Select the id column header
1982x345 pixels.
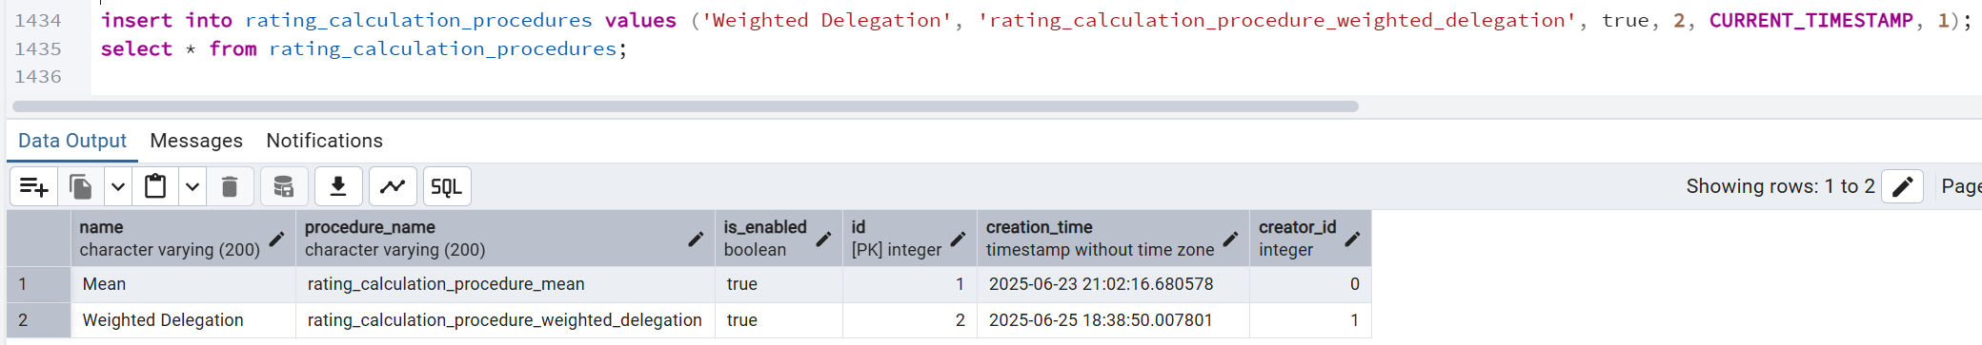(910, 239)
